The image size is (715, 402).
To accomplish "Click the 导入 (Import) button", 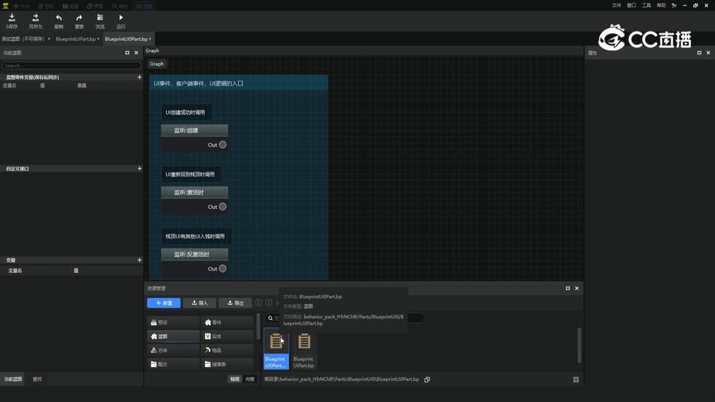I will point(199,303).
